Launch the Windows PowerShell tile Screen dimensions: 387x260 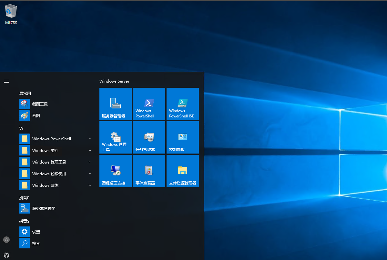[149, 104]
